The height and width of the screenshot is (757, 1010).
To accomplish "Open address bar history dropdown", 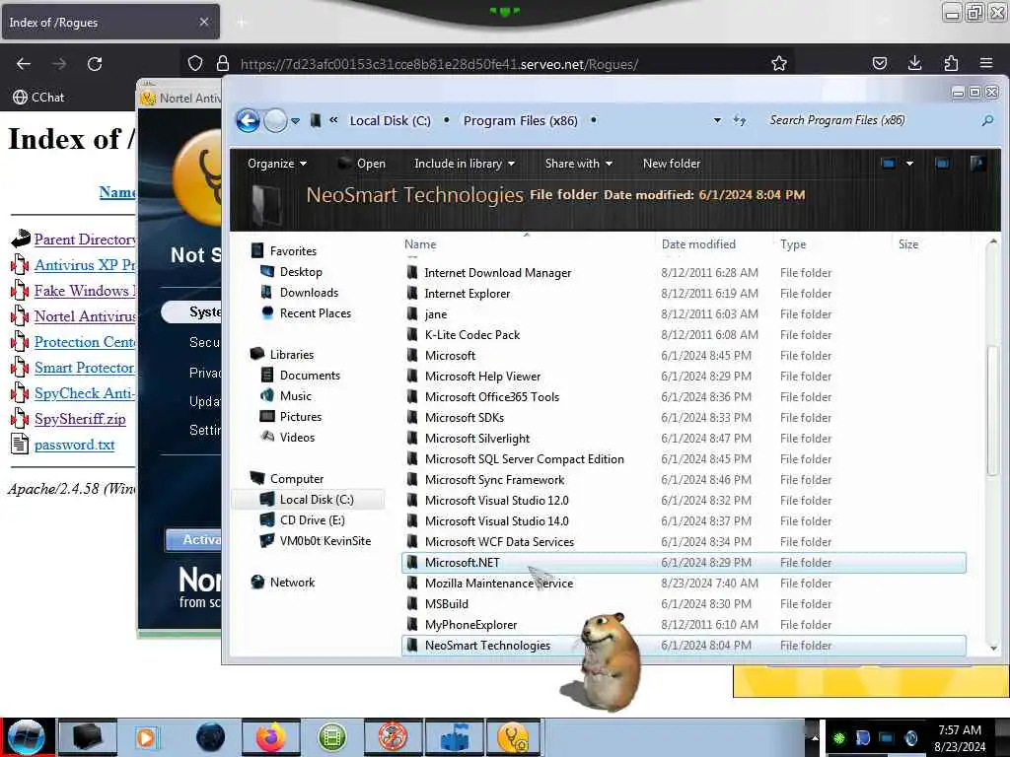I will pos(717,120).
